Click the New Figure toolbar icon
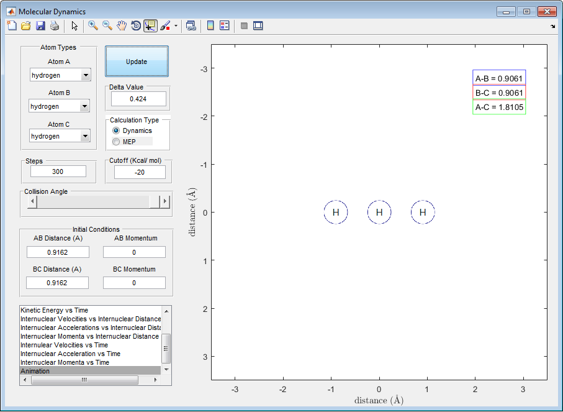563x412 pixels. 12,25
